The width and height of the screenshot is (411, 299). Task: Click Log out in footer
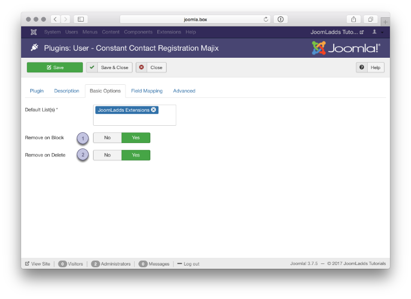coord(188,264)
